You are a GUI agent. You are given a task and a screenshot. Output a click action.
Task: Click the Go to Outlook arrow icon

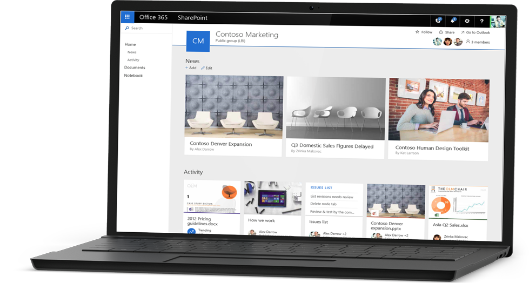coord(463,32)
